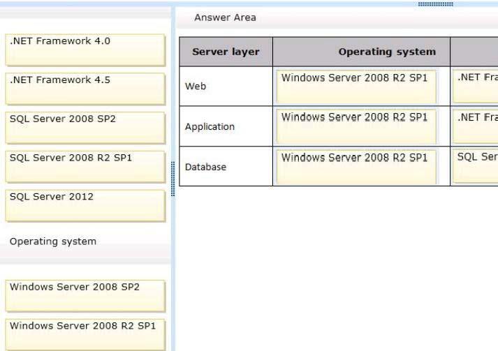Viewport: 498px width, 351px height.
Task: Click the Web server layer cell
Action: (x=226, y=87)
